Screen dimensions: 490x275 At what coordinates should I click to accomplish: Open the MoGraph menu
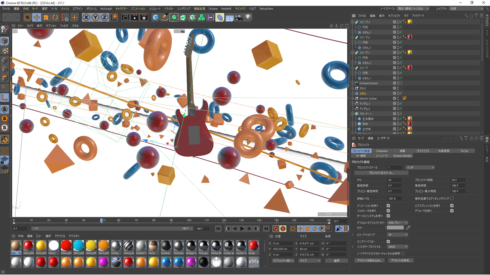click(106, 9)
